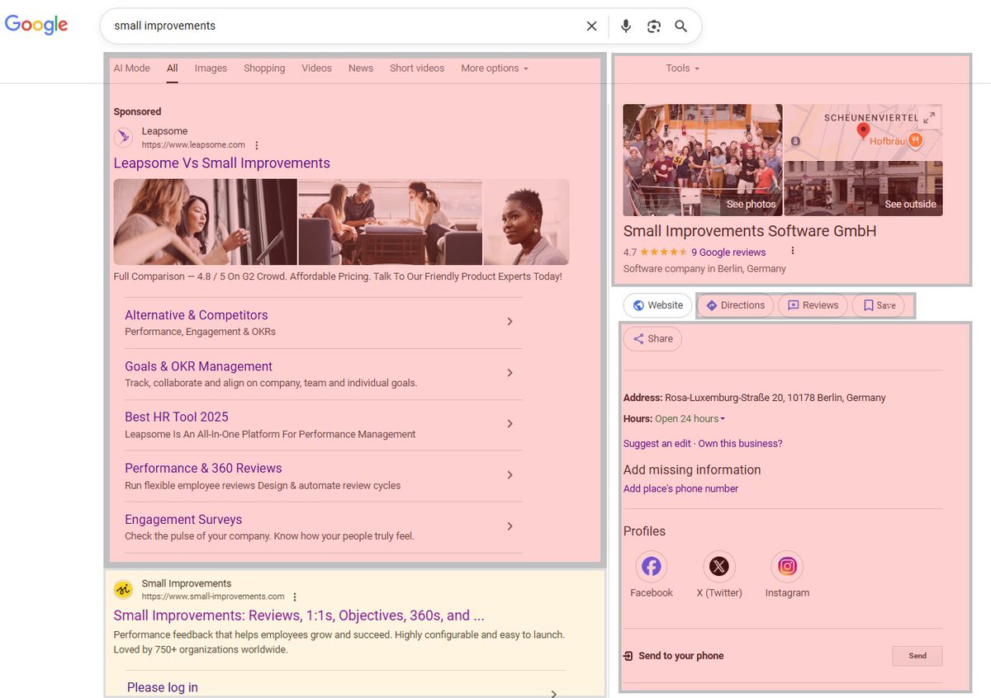Open the Facebook profile icon
The width and height of the screenshot is (991, 698).
(x=652, y=567)
